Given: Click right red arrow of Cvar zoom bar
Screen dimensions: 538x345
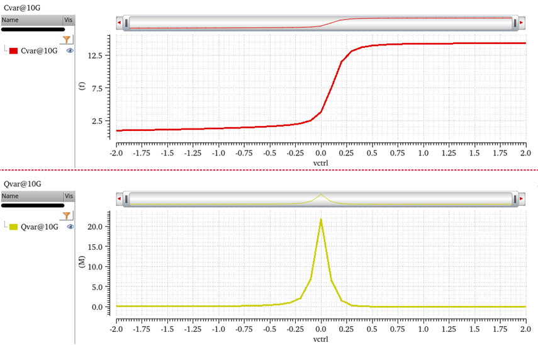Looking at the screenshot, I should coord(521,23).
